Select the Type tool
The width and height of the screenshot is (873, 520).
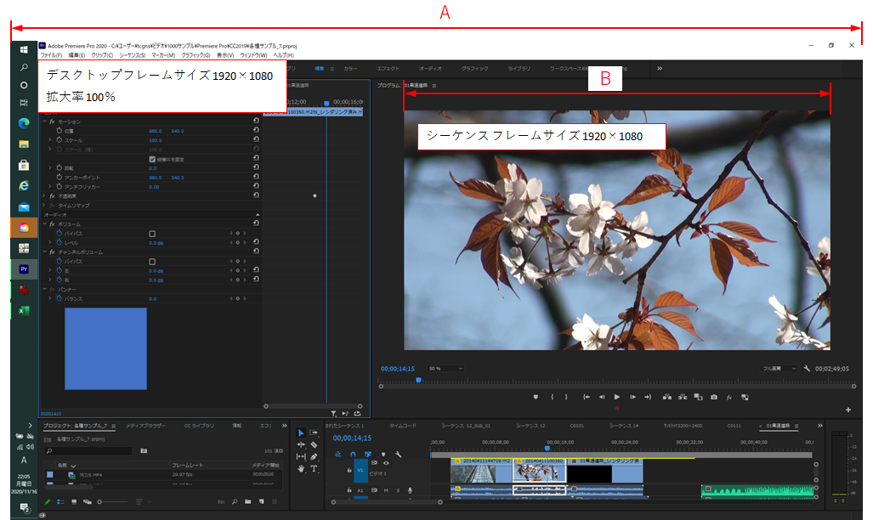[x=315, y=469]
